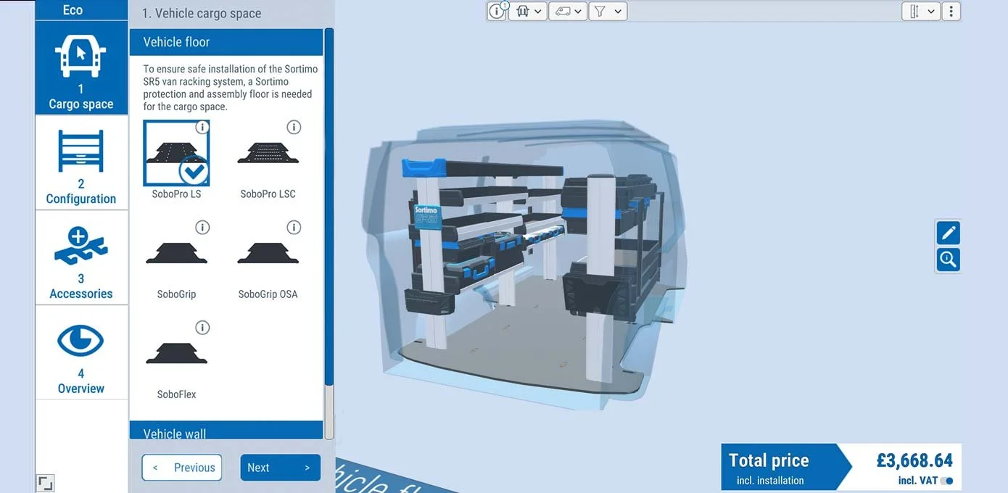
Task: Show info for SoboPro LS
Action: [x=202, y=128]
